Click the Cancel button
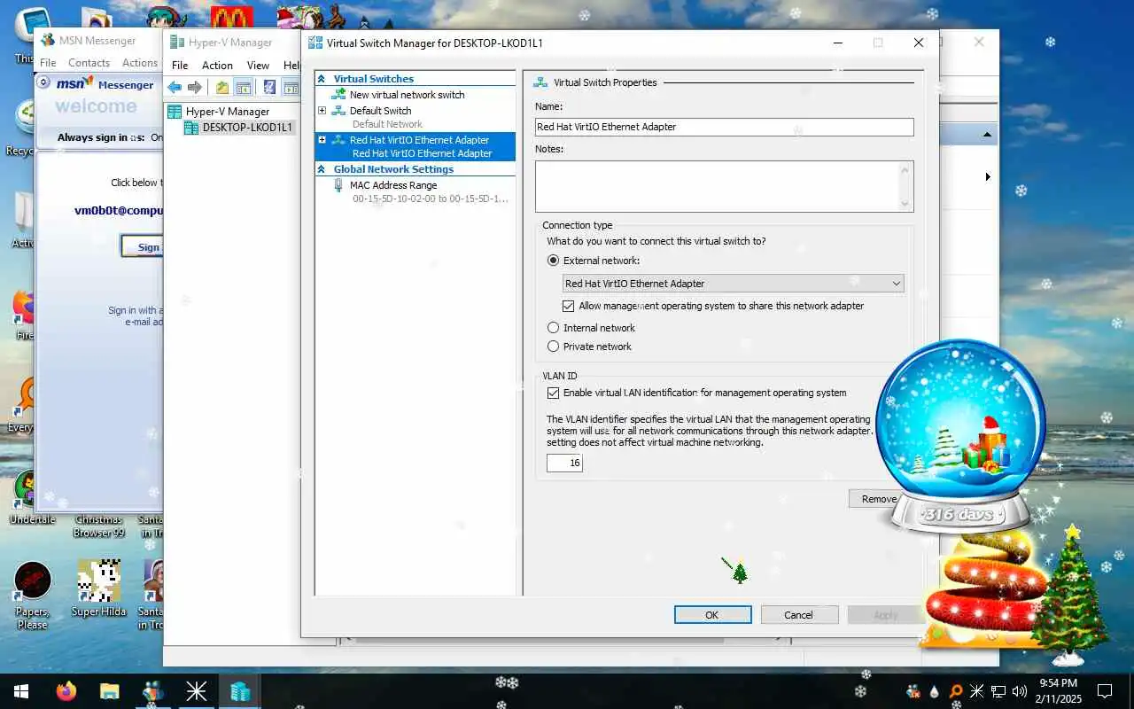This screenshot has width=1134, height=709. pos(798,615)
